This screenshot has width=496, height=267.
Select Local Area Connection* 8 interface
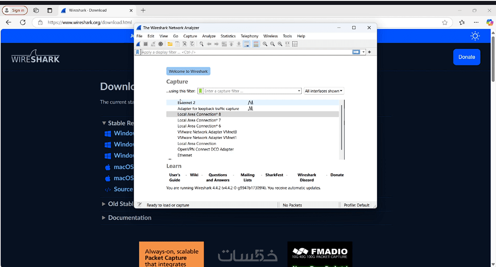252,114
